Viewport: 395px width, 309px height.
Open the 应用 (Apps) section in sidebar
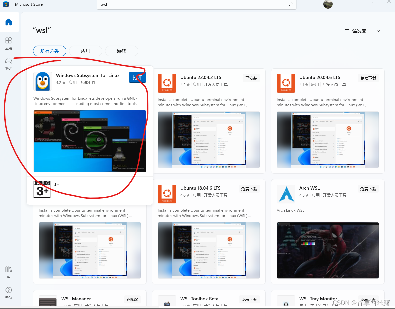tap(9, 43)
